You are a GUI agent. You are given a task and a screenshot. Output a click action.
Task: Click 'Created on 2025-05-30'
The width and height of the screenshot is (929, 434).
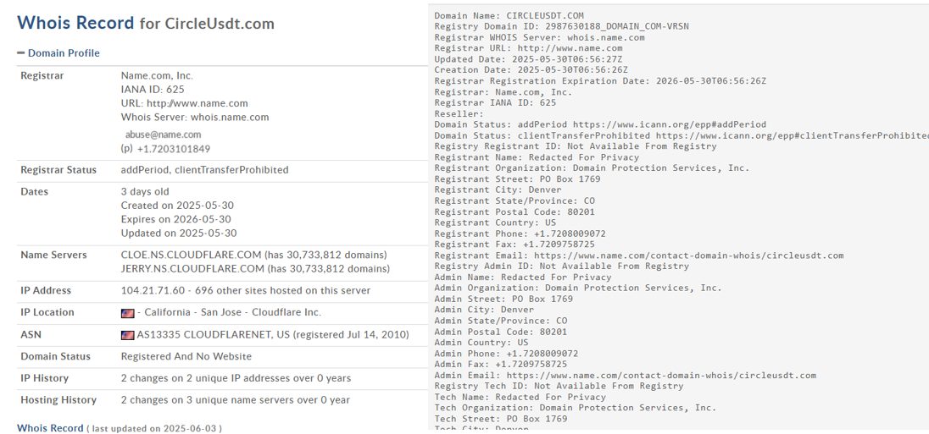178,206
